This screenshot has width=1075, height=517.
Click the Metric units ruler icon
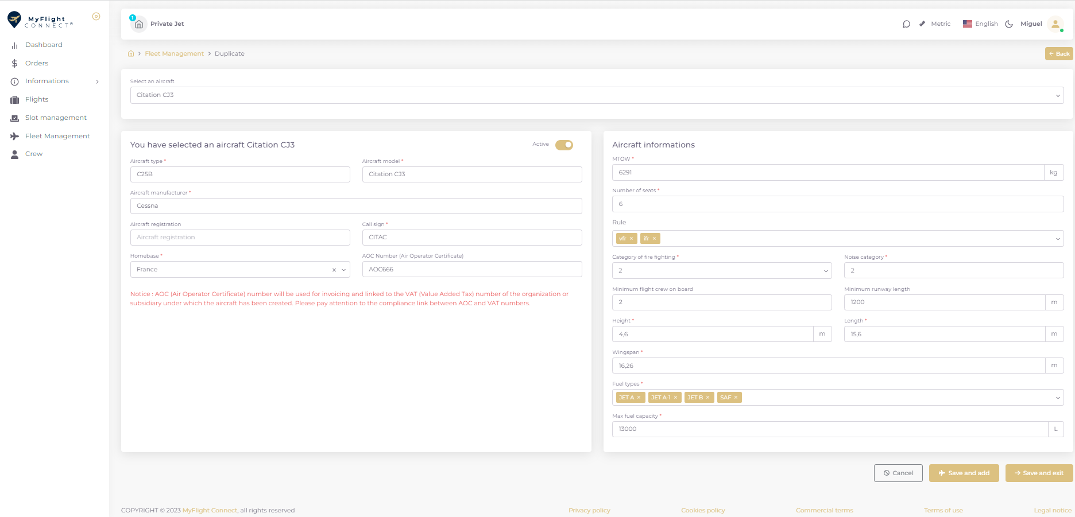pos(922,24)
